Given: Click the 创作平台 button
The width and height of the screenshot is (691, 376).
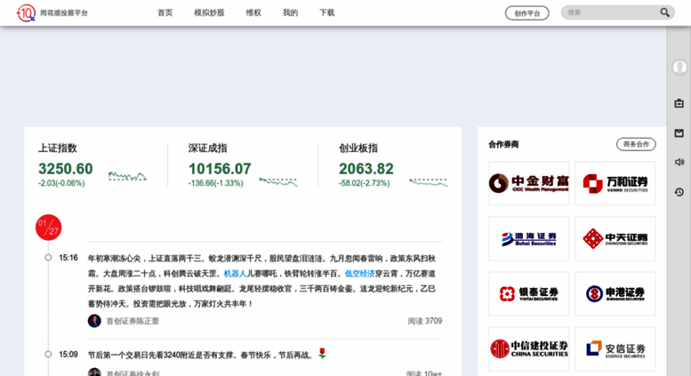Looking at the screenshot, I should [x=527, y=13].
